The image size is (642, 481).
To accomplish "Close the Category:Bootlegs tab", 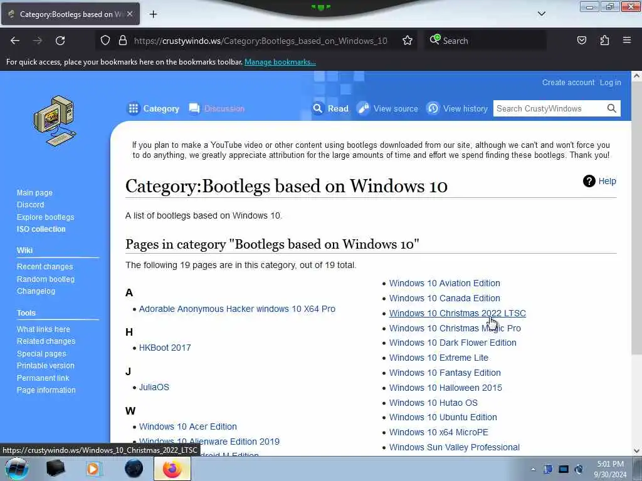I will [129, 14].
